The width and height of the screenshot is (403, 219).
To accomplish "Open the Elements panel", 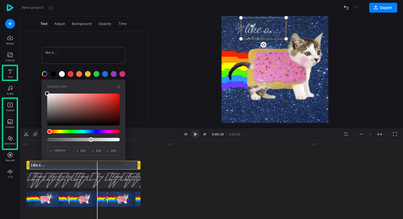I will tap(10, 139).
